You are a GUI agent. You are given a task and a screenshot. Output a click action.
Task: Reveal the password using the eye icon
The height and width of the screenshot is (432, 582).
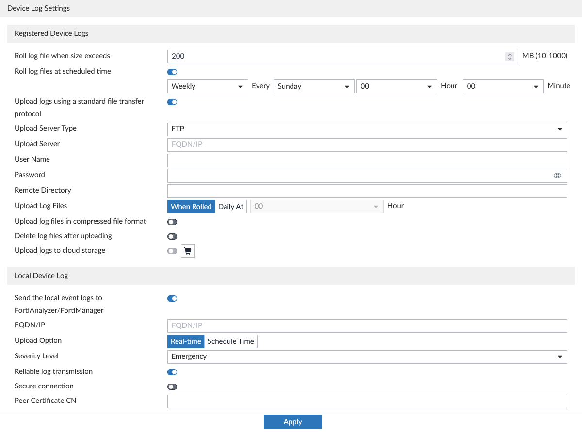557,175
